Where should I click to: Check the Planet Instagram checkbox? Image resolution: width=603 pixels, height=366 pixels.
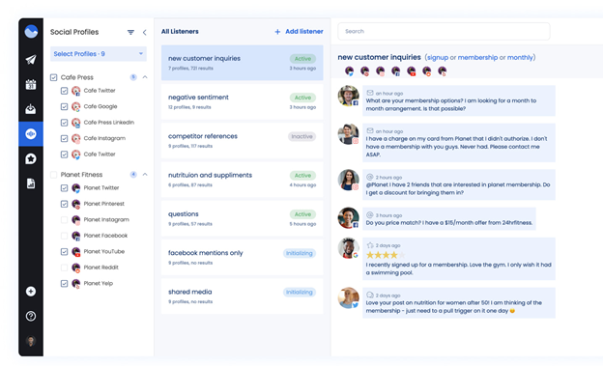click(x=64, y=220)
